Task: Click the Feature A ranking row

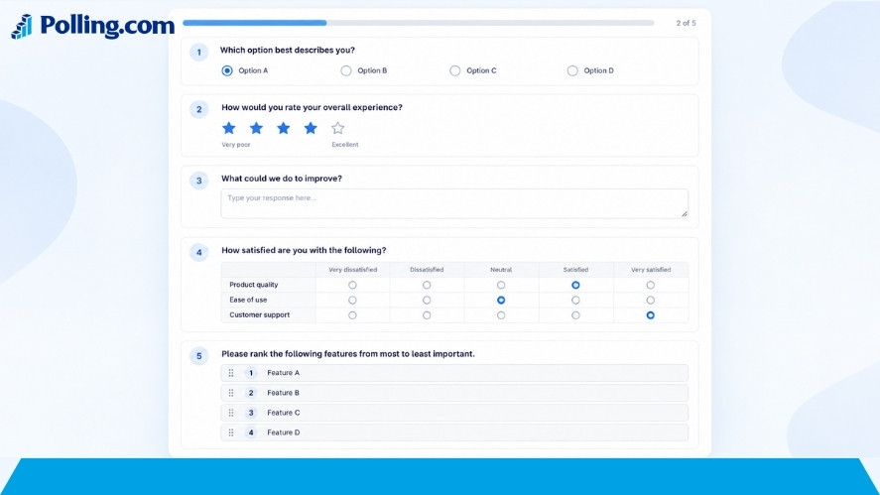Action: coord(454,373)
